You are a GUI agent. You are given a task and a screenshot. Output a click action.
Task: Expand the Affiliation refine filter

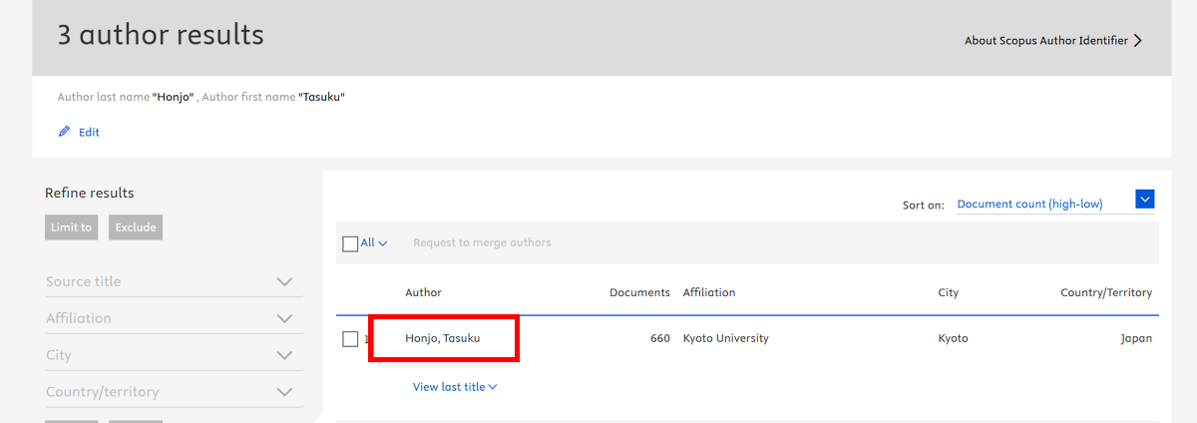point(284,319)
